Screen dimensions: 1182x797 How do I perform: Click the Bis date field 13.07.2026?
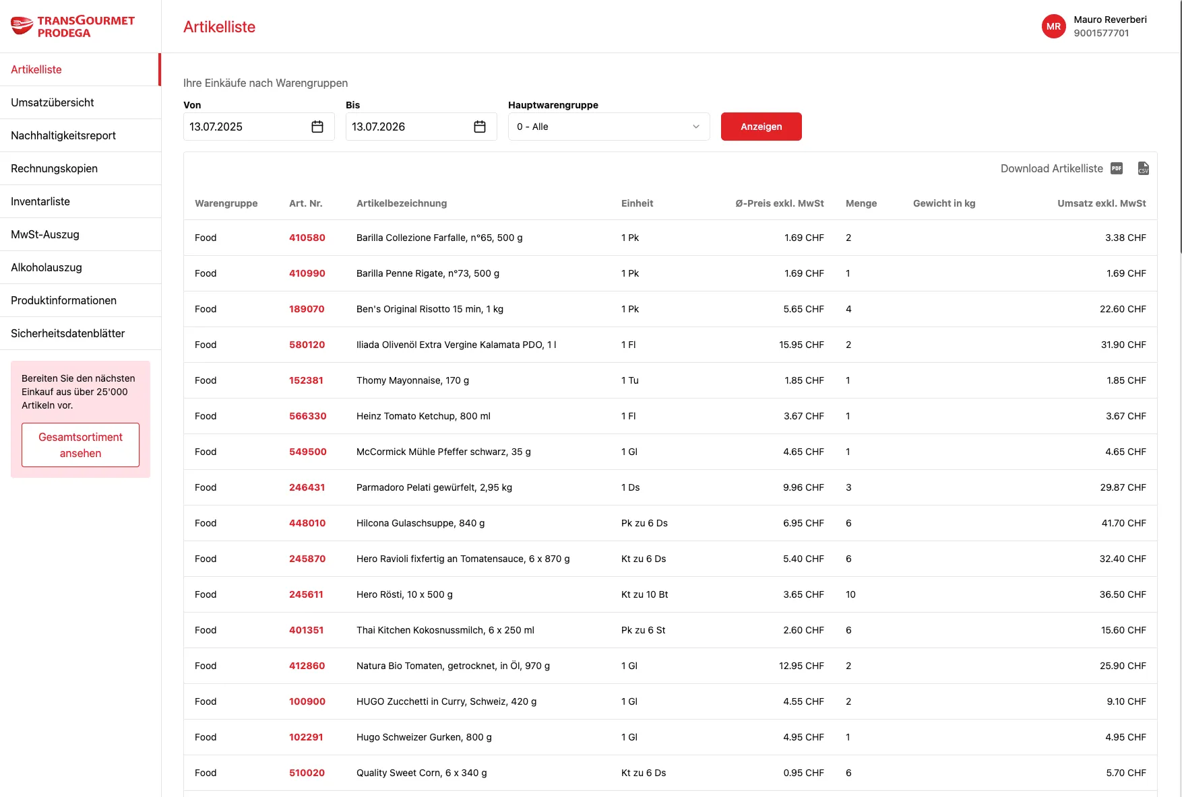[421, 127]
